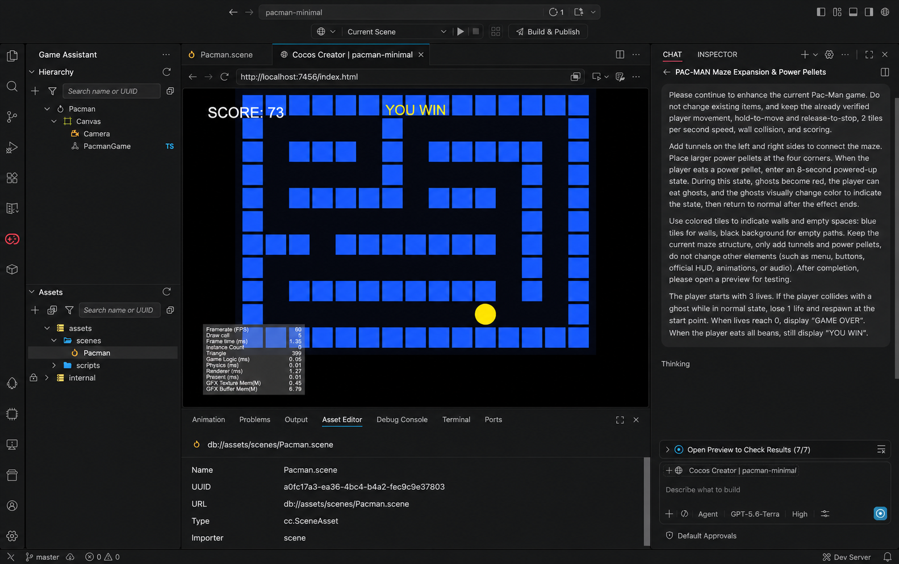Screen dimensions: 899x564
Task: Open the Search icon in activity bar
Action: 12,86
